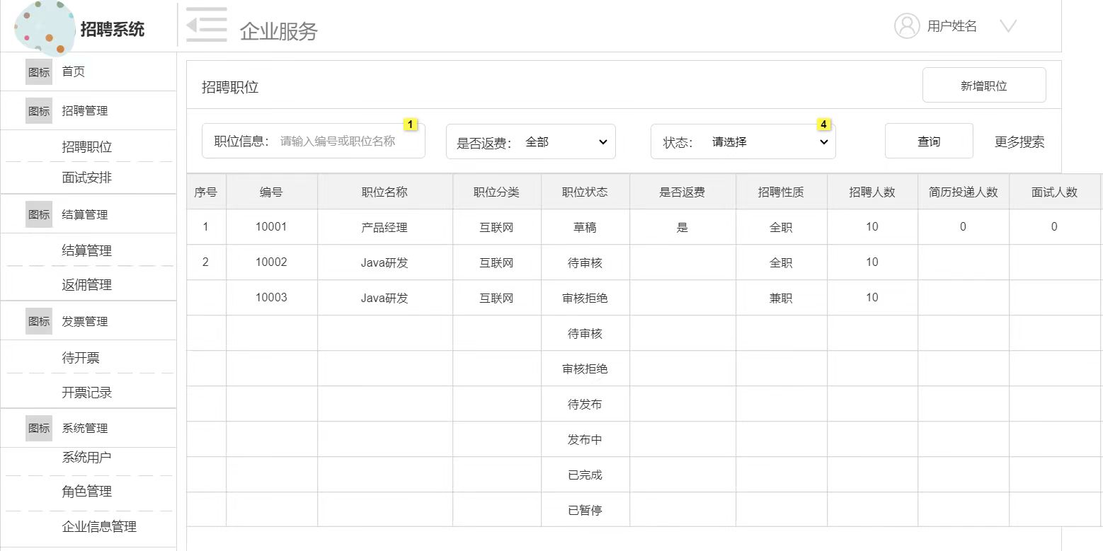The width and height of the screenshot is (1103, 551).
Task: Click the 草稿 status cell
Action: tap(585, 227)
